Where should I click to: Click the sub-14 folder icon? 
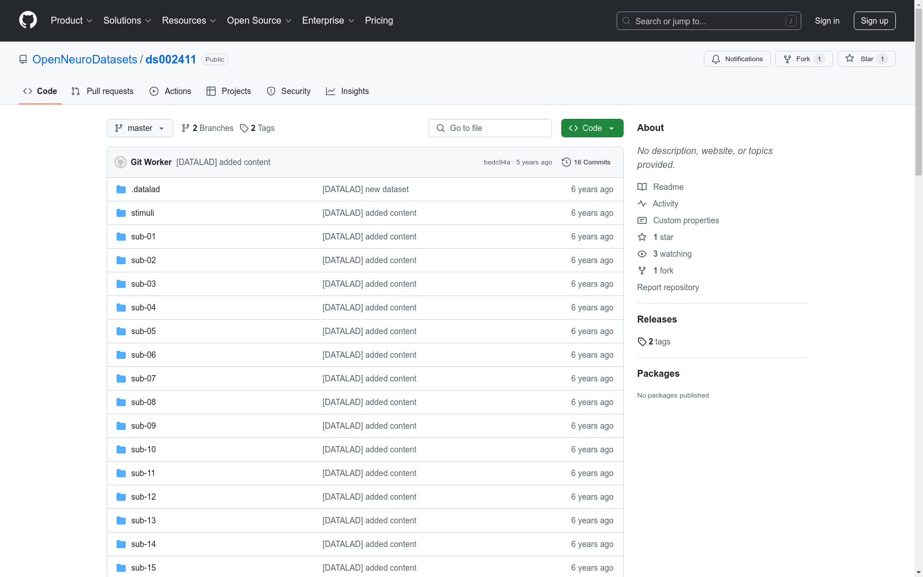coord(121,544)
